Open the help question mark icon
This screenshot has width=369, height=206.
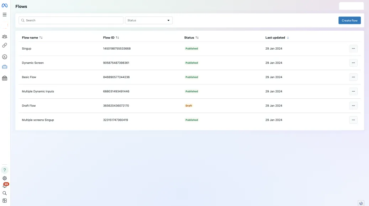pyautogui.click(x=5, y=170)
